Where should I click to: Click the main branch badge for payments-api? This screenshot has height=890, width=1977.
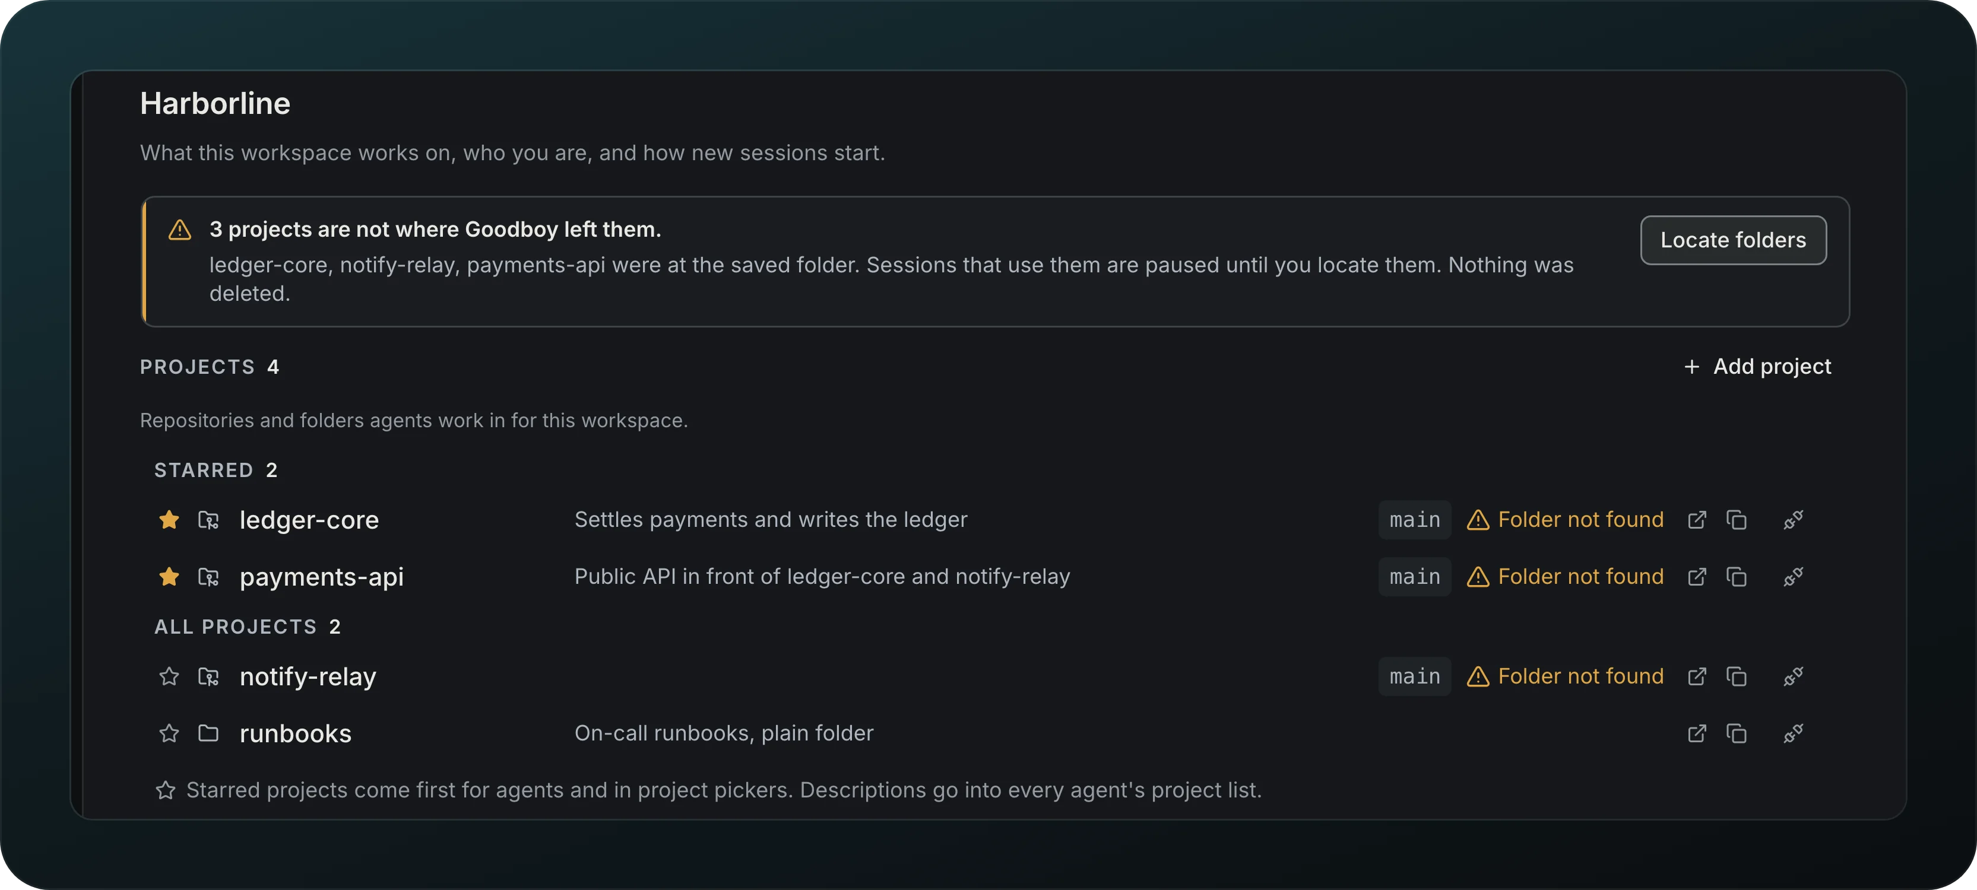point(1414,576)
